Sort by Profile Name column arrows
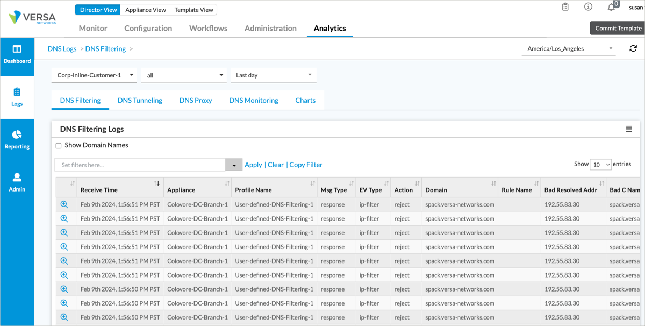The width and height of the screenshot is (645, 326). (313, 183)
